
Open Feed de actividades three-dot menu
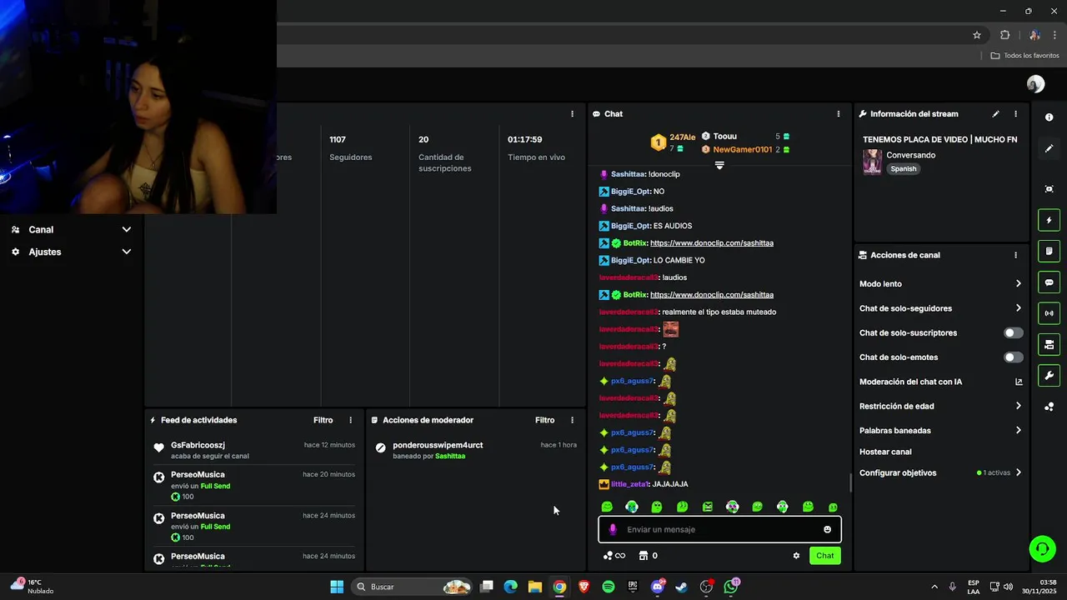350,420
